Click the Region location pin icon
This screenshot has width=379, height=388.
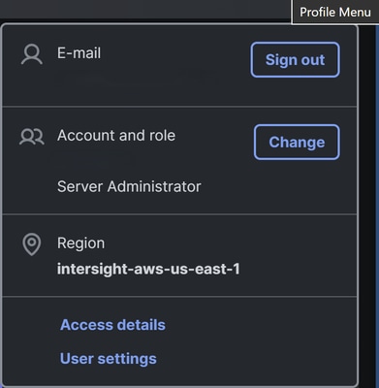[32, 244]
